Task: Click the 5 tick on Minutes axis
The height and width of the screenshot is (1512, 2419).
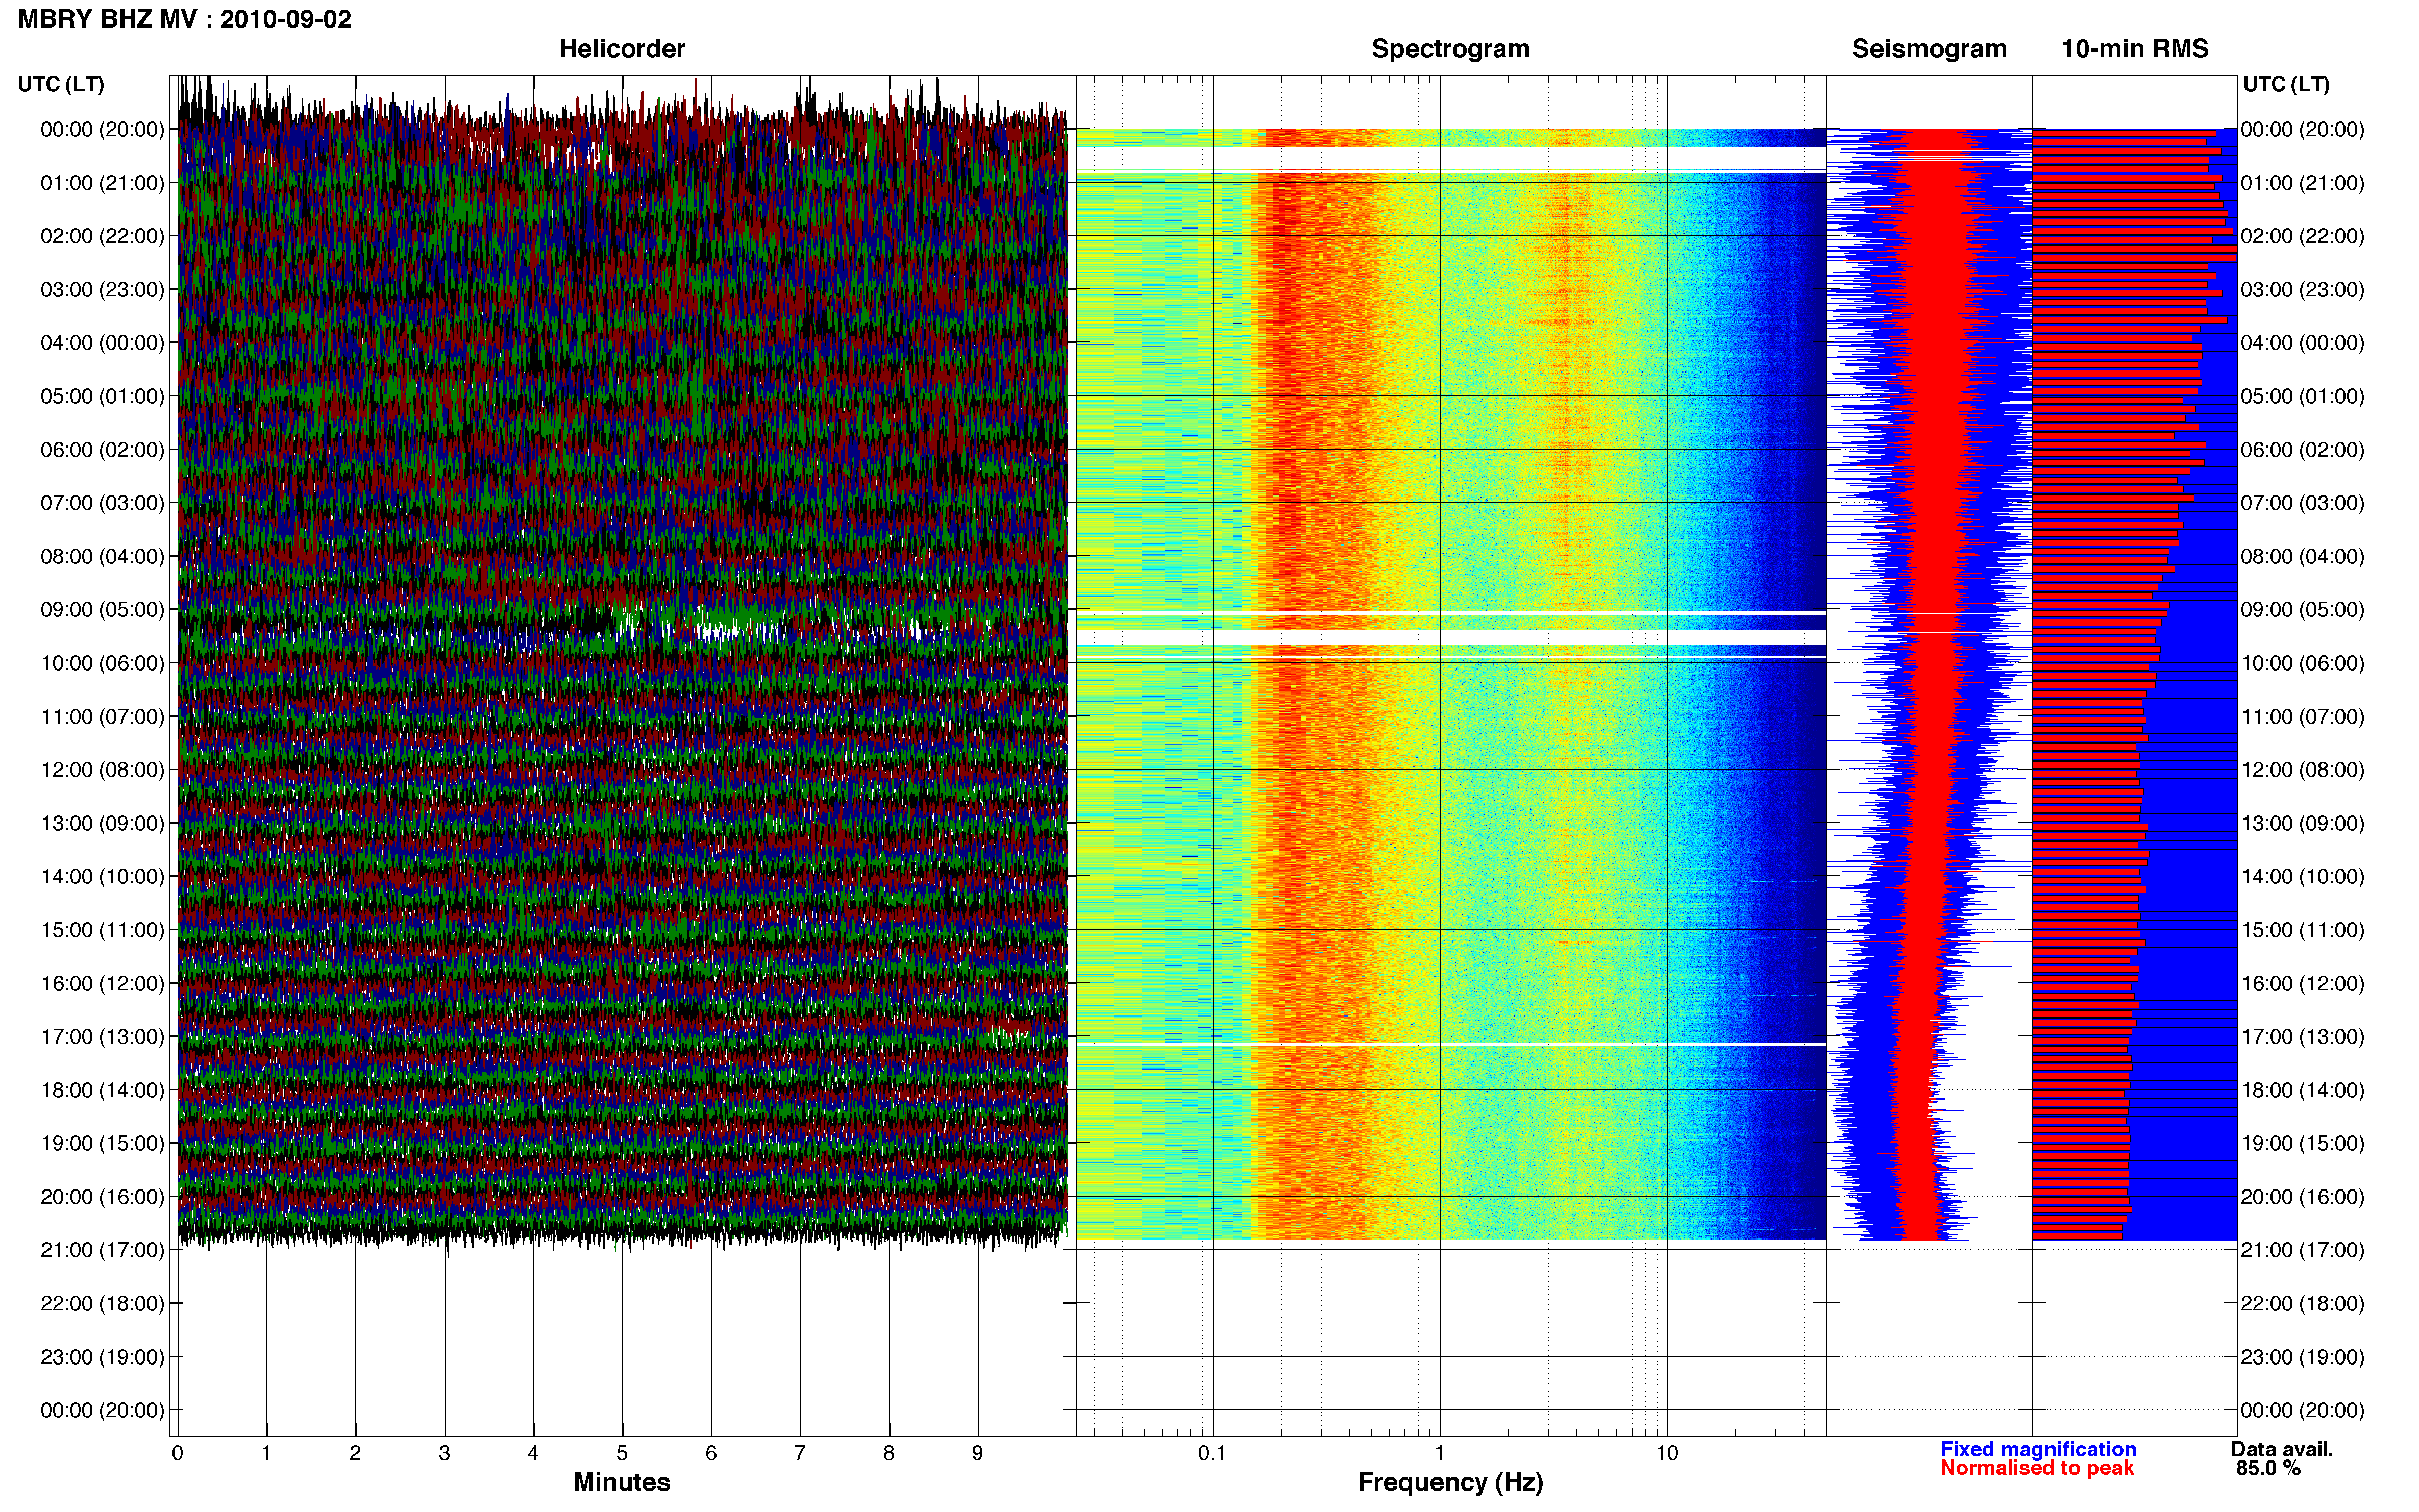Action: pos(622,1454)
